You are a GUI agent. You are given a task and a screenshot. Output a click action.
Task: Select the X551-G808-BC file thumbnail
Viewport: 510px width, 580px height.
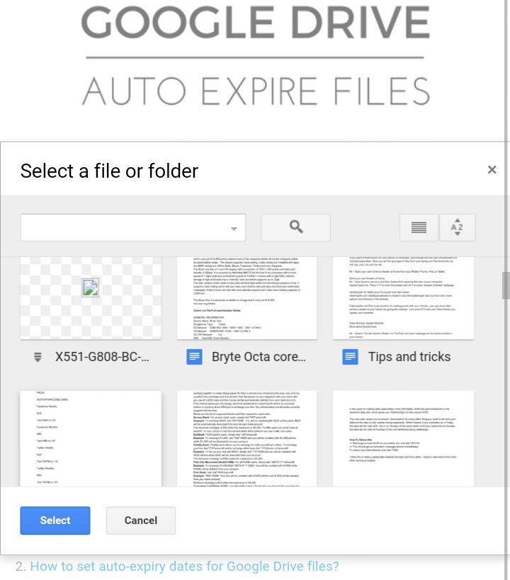[91, 297]
